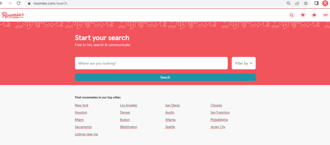Open the Washington city link
330x145 pixels.
tap(129, 127)
